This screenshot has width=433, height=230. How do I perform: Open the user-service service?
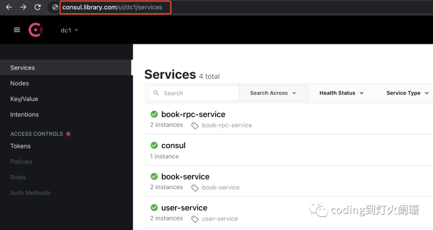[184, 208]
